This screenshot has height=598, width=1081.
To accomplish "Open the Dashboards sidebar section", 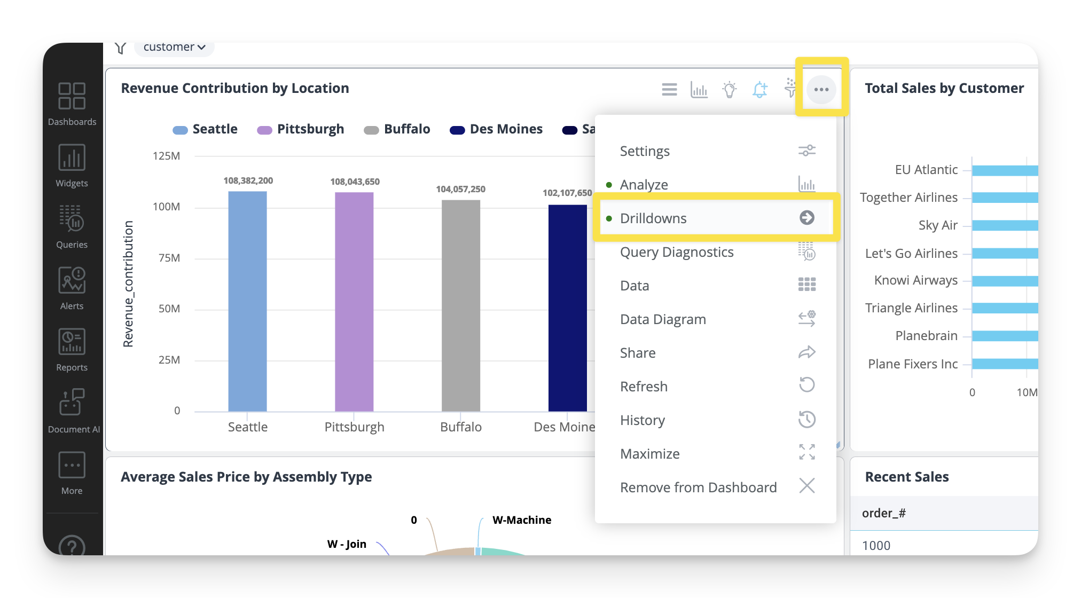I will [x=72, y=104].
